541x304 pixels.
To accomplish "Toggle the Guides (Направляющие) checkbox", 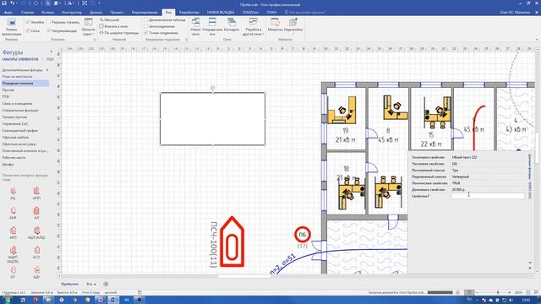I will pos(49,30).
